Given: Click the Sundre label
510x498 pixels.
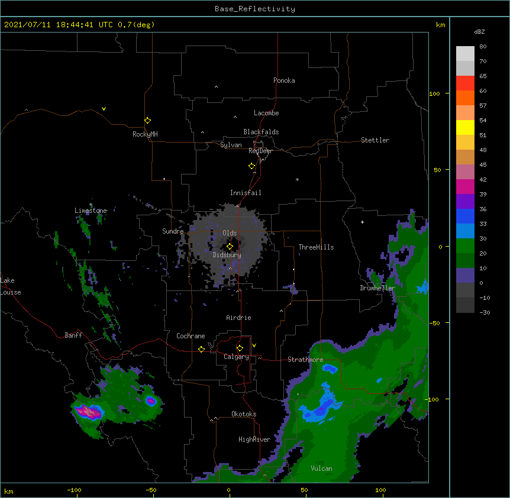Looking at the screenshot, I should click(x=173, y=231).
